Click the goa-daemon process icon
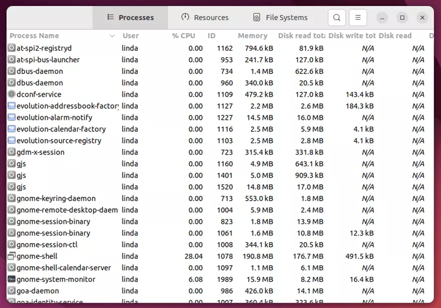 (11, 291)
